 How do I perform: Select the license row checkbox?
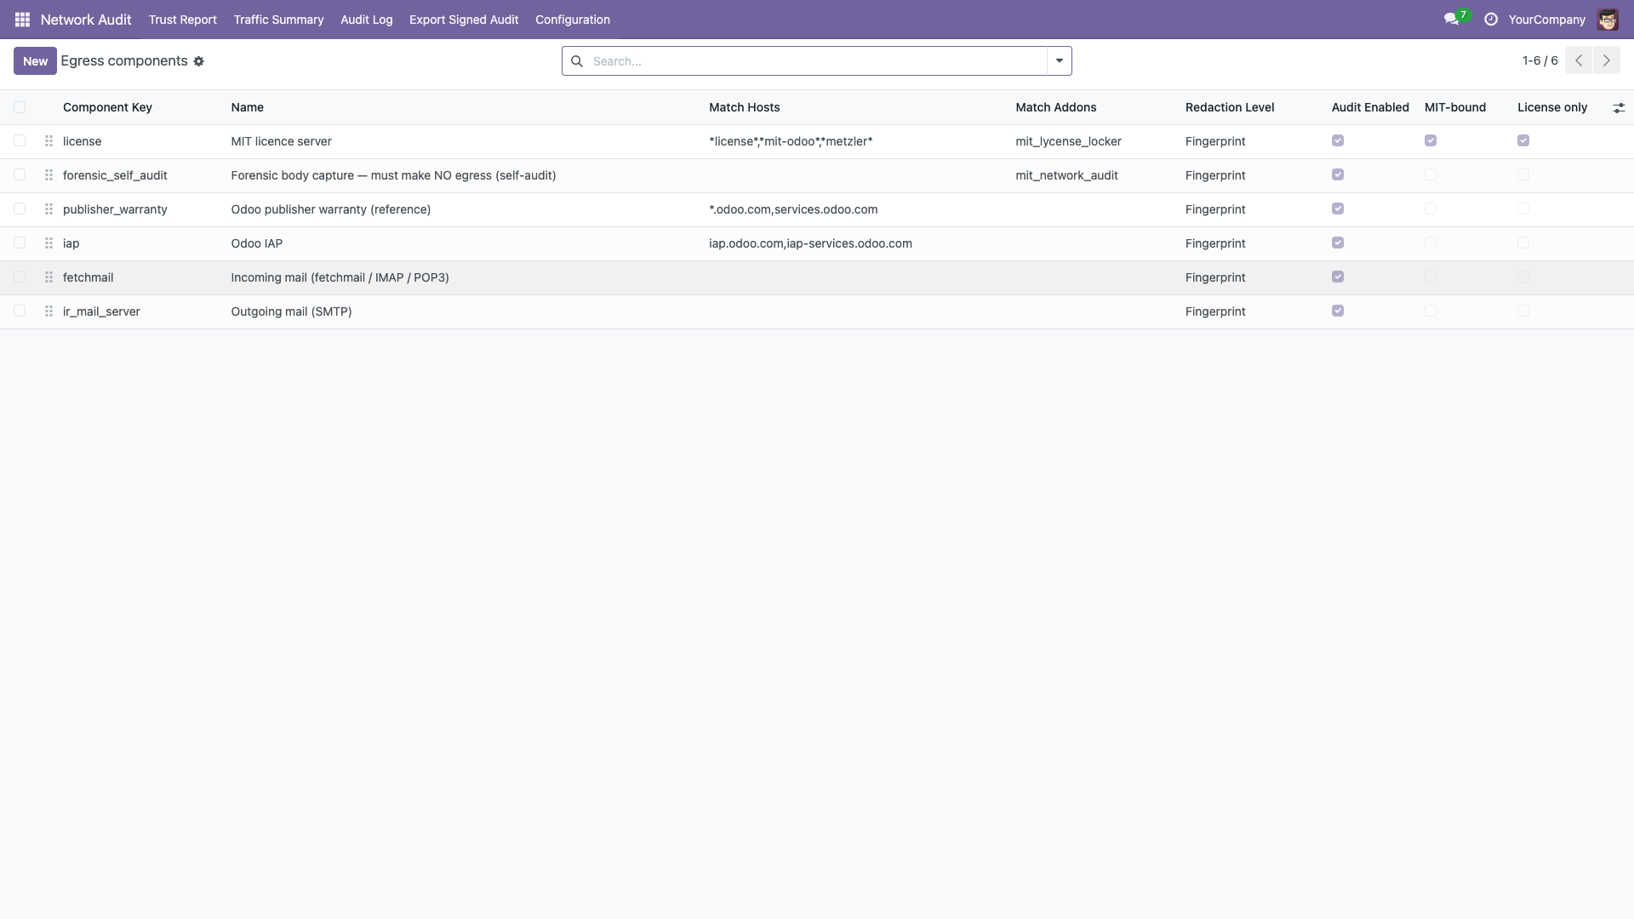click(x=20, y=140)
